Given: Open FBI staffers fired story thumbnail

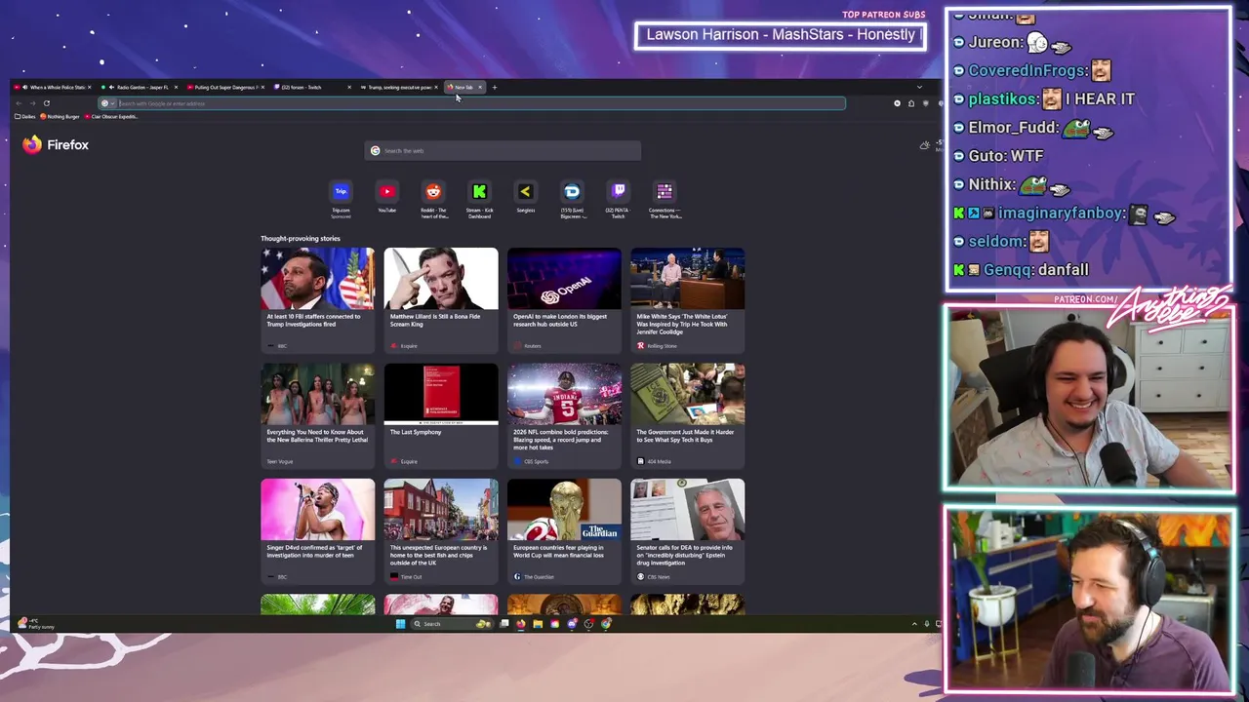Looking at the screenshot, I should 317,279.
